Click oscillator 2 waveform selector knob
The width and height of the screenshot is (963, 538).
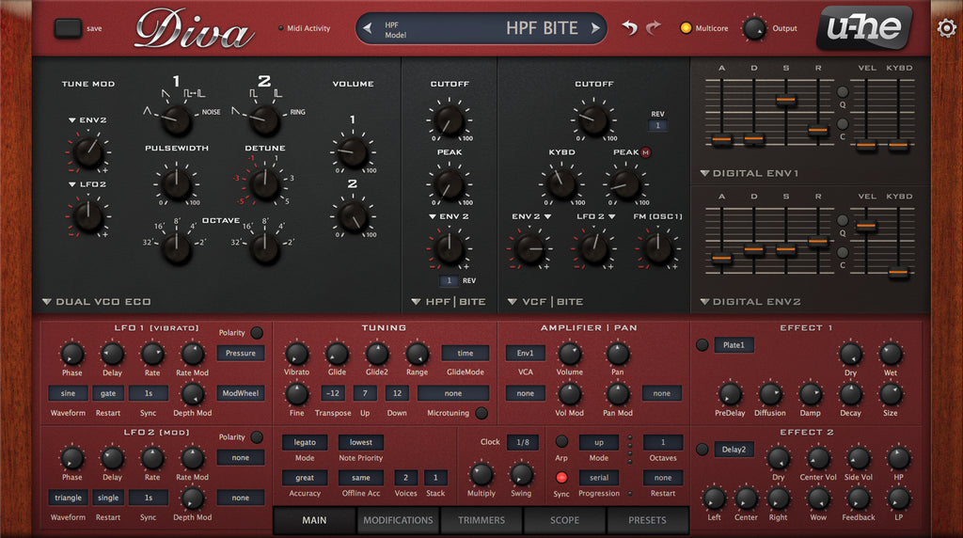click(264, 119)
